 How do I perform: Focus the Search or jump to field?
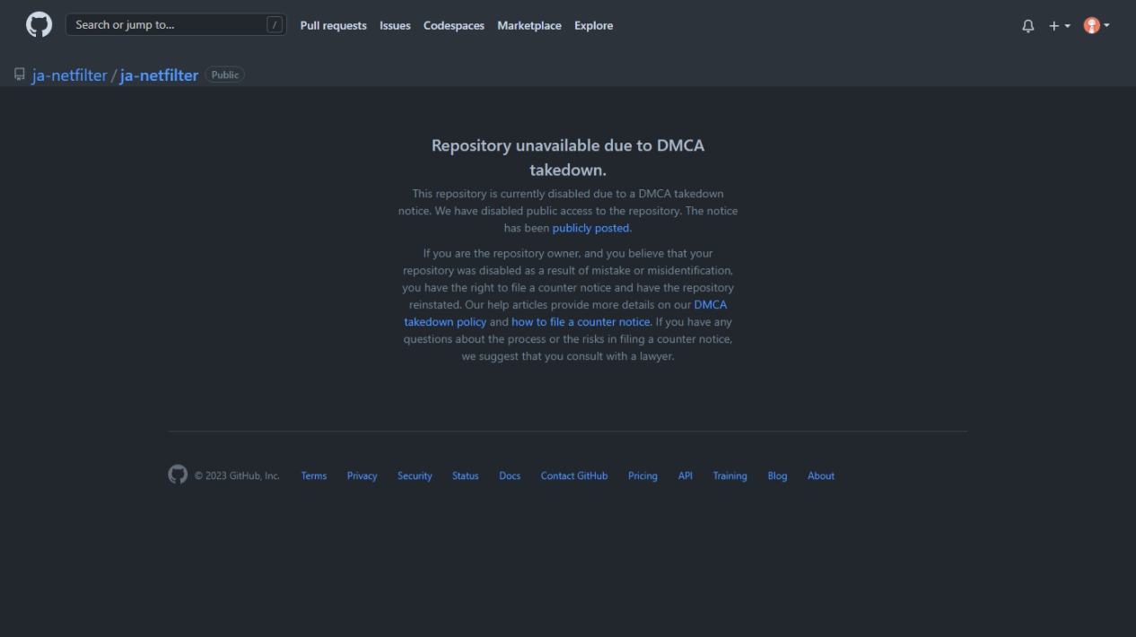176,25
